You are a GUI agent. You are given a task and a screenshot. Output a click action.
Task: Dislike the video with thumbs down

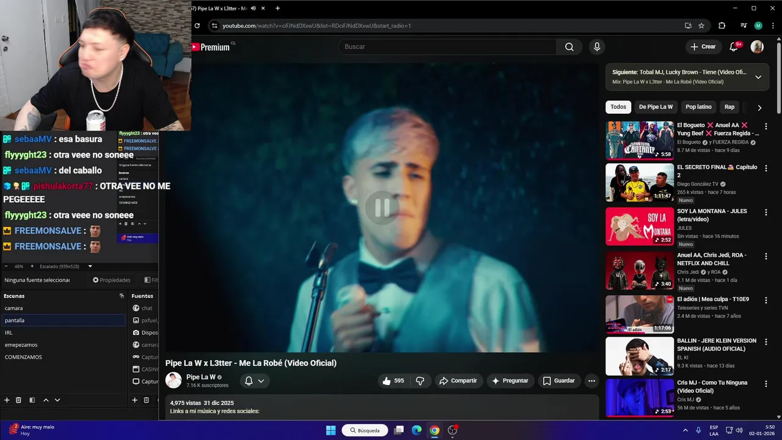(x=420, y=381)
